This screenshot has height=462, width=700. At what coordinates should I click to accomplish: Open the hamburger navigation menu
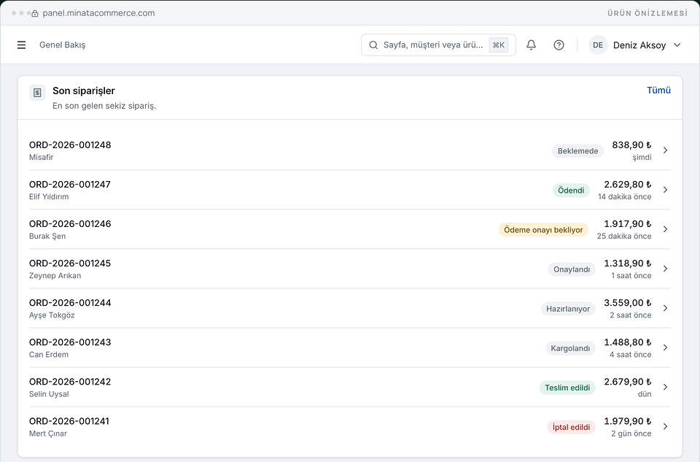[x=21, y=45]
